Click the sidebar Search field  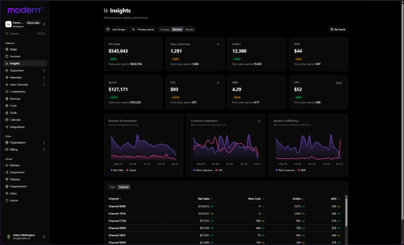tap(25, 34)
